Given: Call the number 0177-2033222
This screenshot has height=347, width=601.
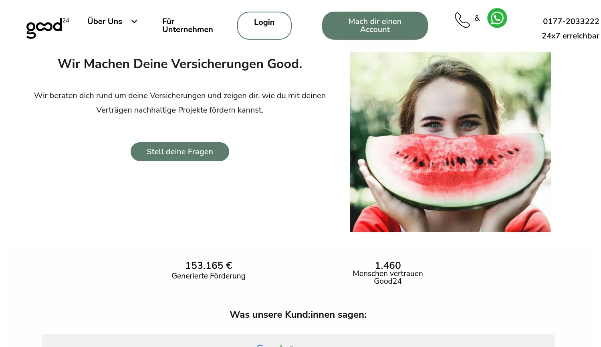Looking at the screenshot, I should (x=571, y=21).
